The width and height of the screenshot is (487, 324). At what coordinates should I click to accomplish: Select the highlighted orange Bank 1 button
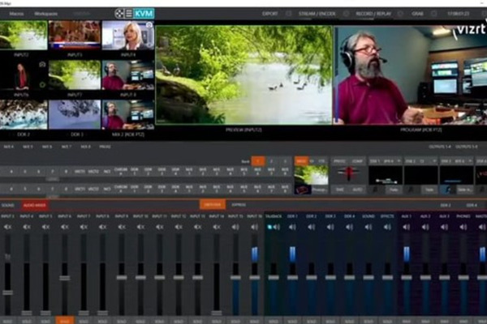[257, 161]
